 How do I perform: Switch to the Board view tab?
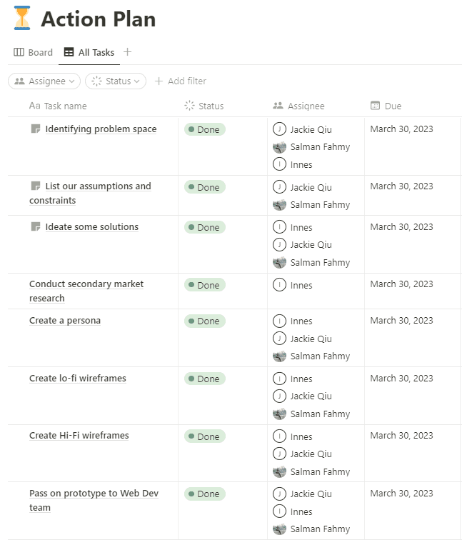pyautogui.click(x=33, y=52)
